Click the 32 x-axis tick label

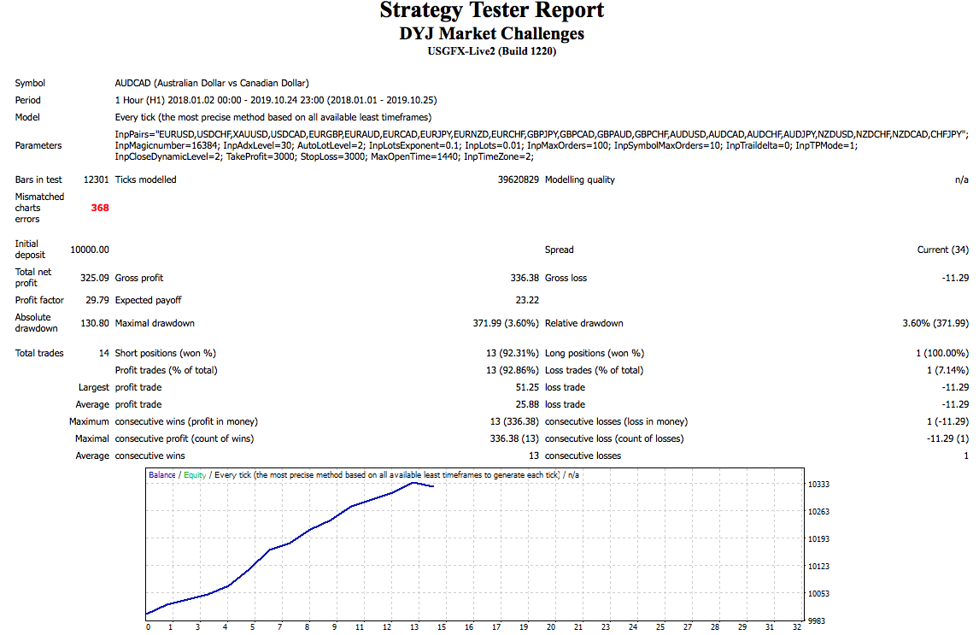pyautogui.click(x=797, y=627)
